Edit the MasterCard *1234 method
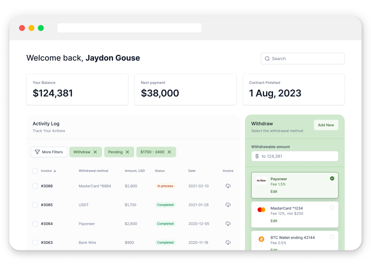 click(x=274, y=221)
